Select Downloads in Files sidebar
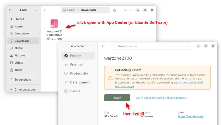The height and width of the screenshot is (125, 222). 23,41
